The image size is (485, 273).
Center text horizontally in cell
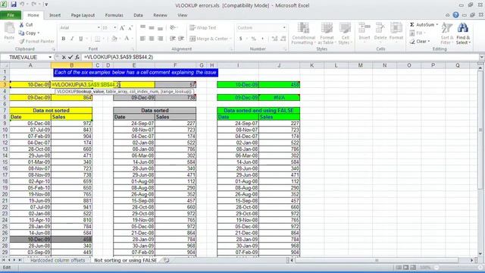pos(152,39)
